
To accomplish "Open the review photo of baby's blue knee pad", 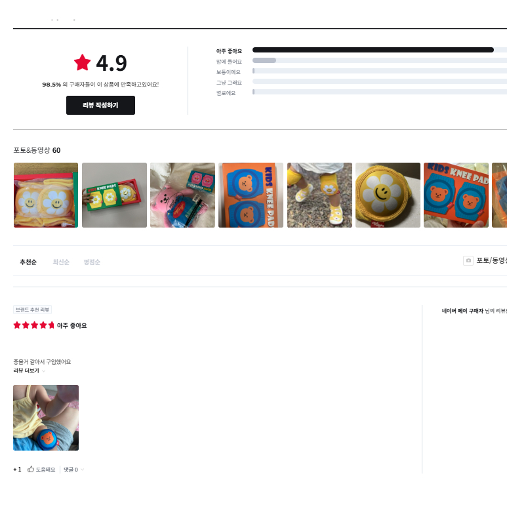I will pos(46,418).
